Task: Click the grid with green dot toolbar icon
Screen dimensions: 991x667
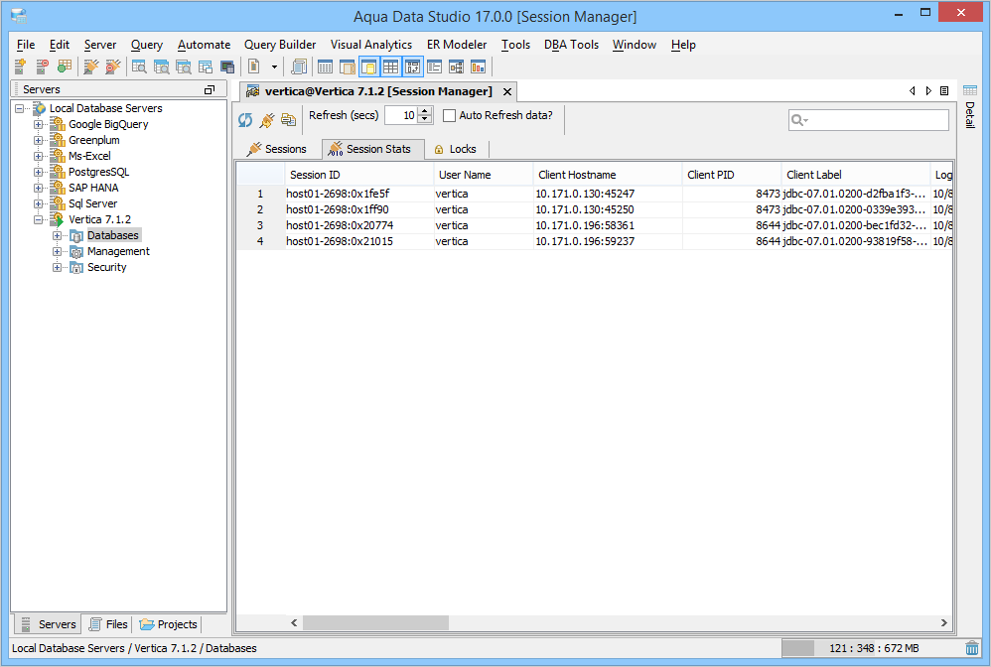Action: point(65,67)
